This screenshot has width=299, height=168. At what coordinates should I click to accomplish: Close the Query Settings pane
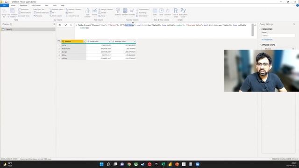pos(294,24)
